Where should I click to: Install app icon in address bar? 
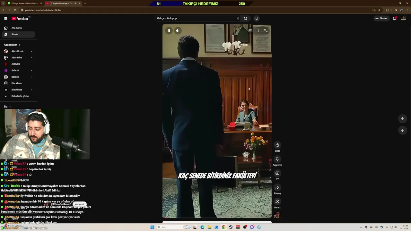374,10
